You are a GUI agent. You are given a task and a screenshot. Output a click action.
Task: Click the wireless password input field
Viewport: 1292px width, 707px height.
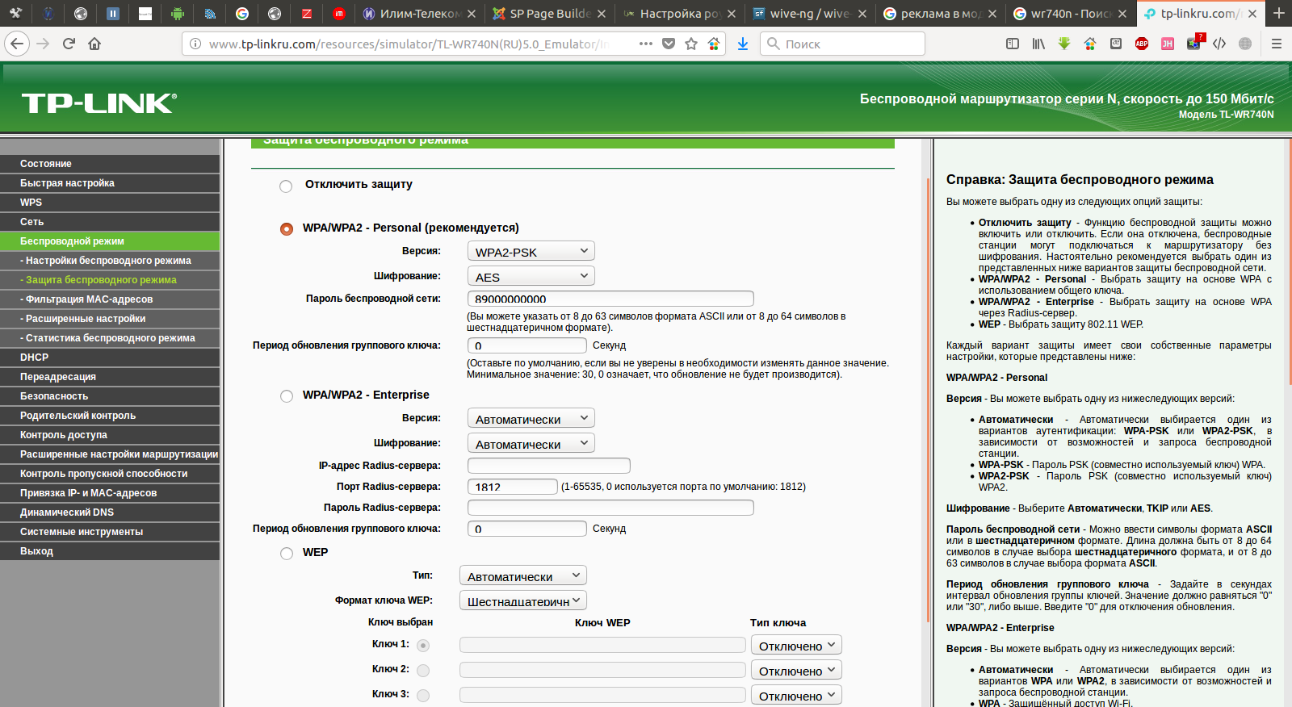pos(610,299)
